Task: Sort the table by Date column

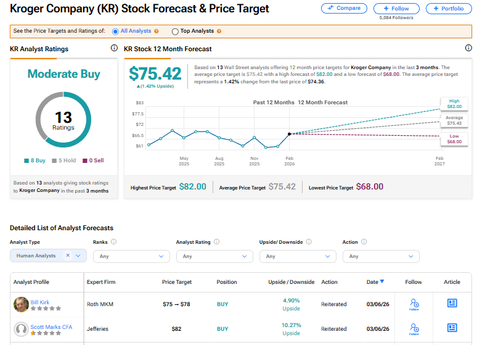Action: click(375, 282)
